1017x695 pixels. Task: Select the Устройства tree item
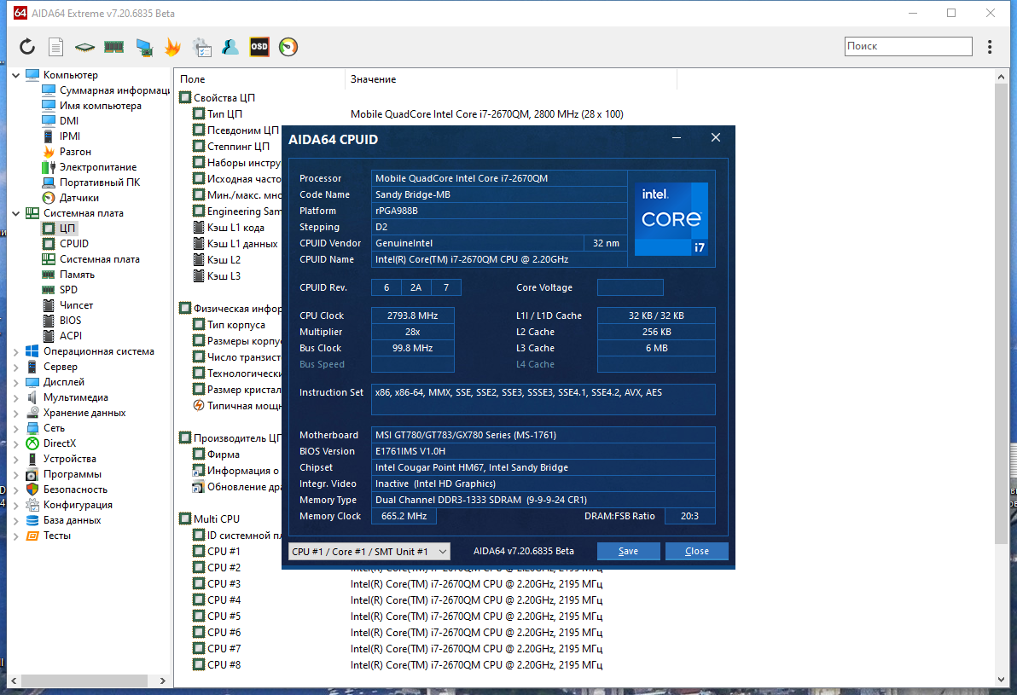click(x=61, y=459)
